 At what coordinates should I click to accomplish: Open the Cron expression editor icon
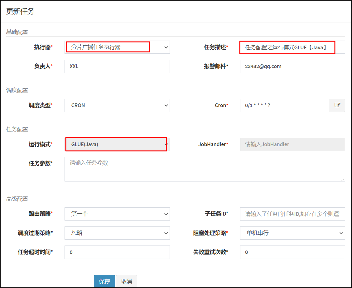pyautogui.click(x=337, y=105)
